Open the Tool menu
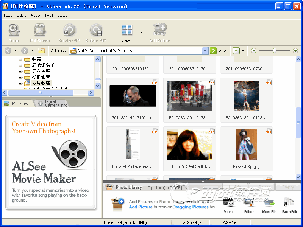This screenshot has width=303, height=227. 49,16
